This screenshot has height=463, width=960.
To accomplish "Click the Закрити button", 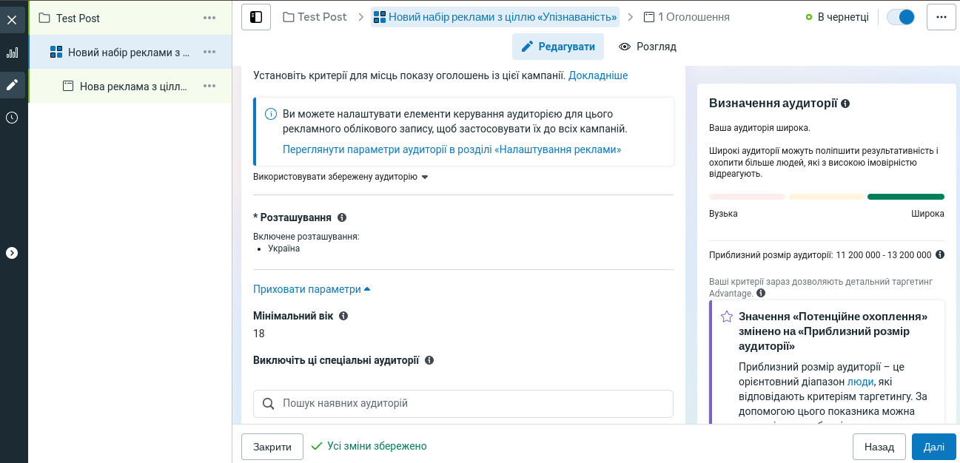I will 272,447.
